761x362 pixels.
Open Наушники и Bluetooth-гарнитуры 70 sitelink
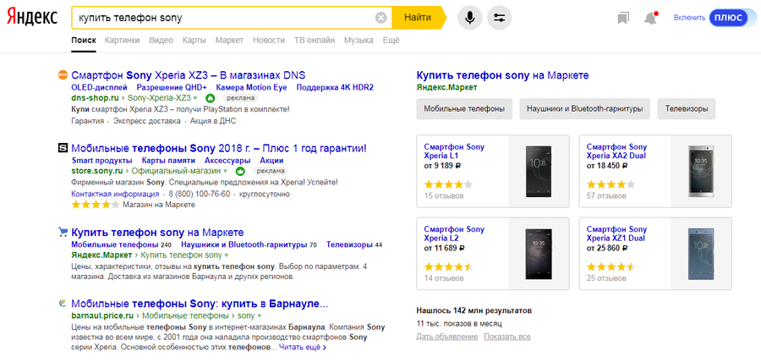[249, 244]
